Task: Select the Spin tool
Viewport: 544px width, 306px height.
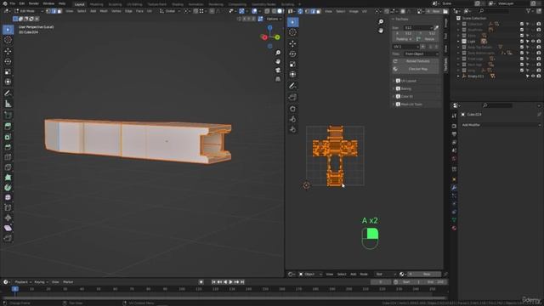Action: pos(8,187)
